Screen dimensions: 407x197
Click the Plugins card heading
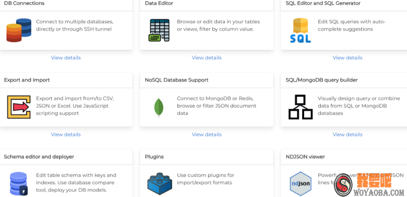(x=154, y=157)
